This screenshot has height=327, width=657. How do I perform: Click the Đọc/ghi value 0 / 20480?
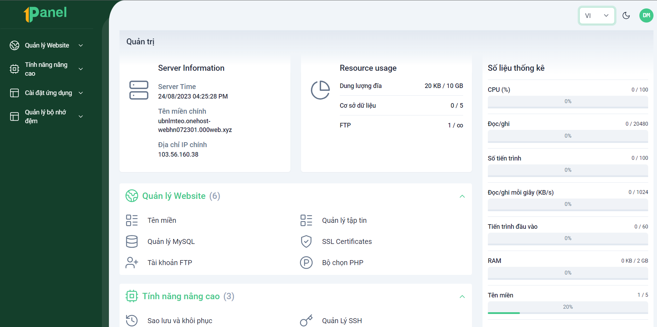637,124
